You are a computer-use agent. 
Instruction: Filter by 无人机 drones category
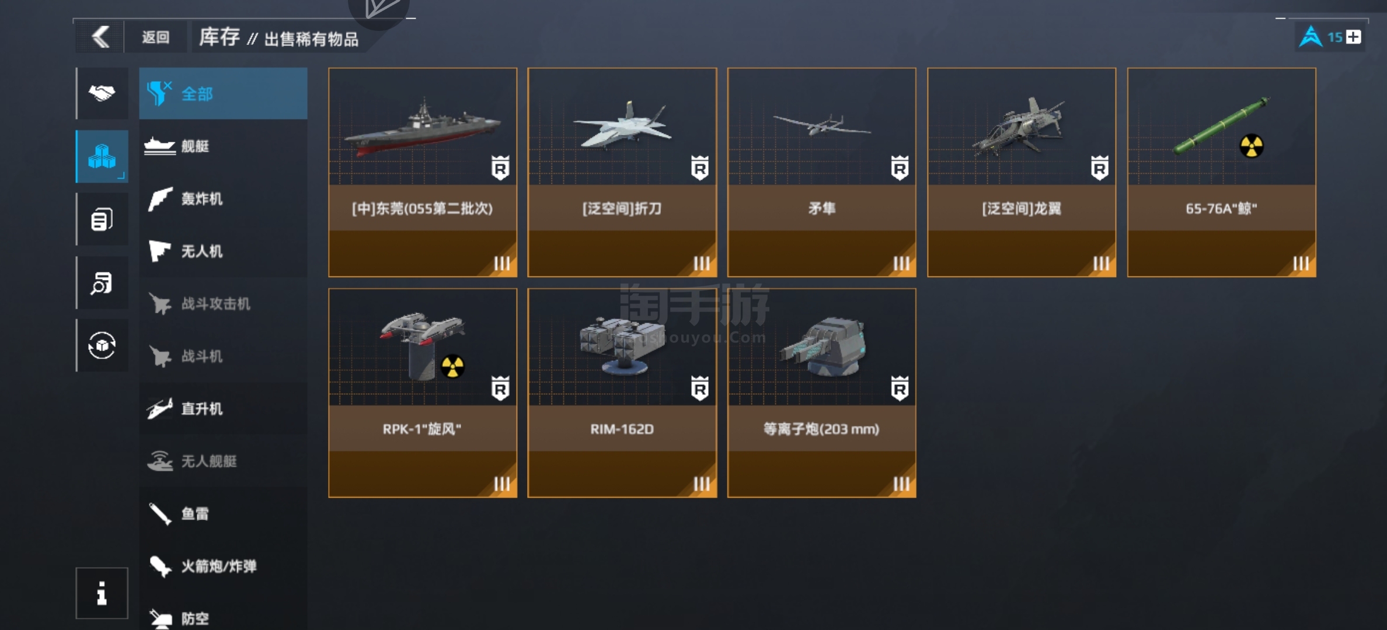pos(223,251)
